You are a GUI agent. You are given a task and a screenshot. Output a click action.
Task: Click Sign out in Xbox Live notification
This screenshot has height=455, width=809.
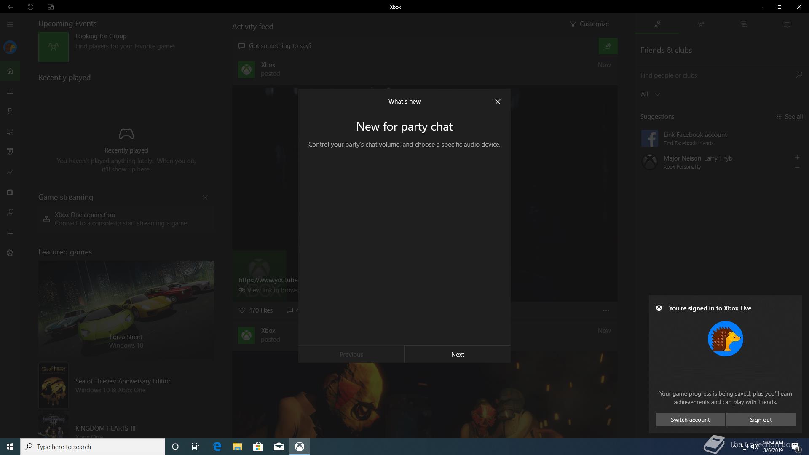761,420
